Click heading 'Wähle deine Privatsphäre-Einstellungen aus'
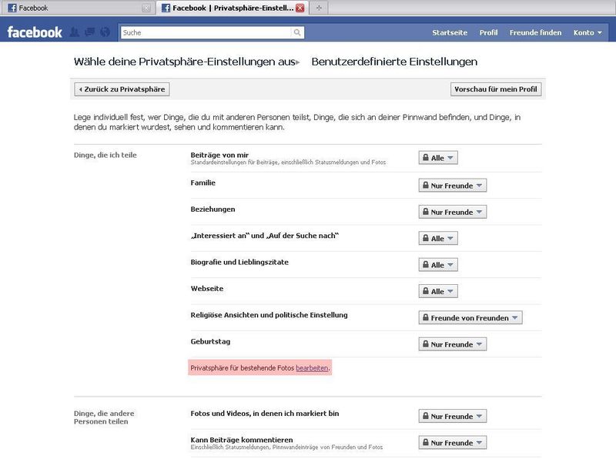 tap(184, 62)
